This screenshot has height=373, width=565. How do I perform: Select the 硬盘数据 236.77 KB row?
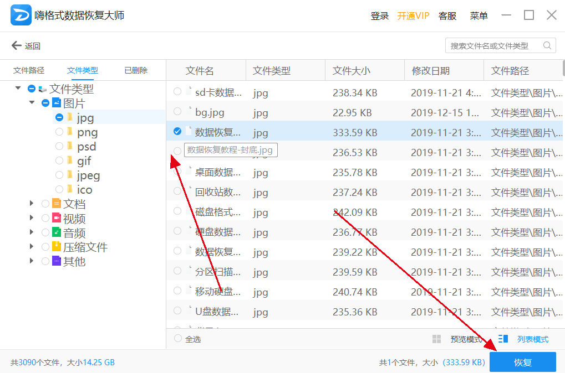[365, 232]
